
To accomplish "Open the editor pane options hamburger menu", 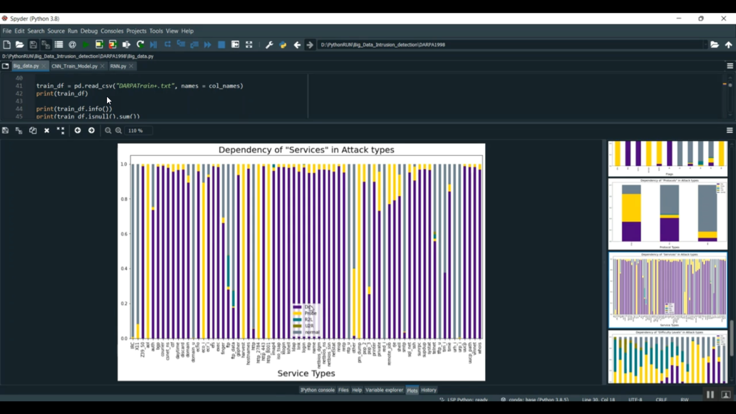I will coord(730,66).
